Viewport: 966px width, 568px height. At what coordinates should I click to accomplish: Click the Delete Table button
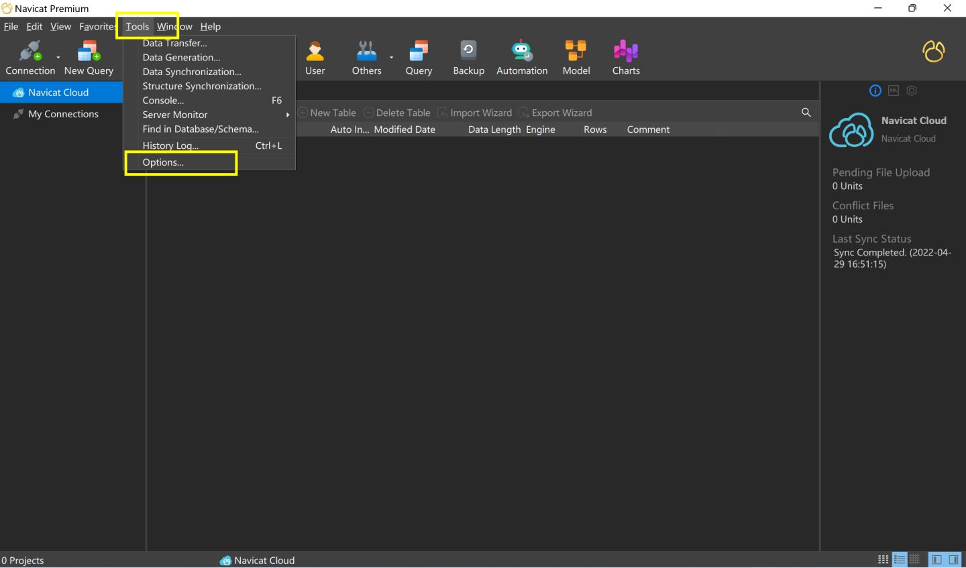(x=397, y=113)
